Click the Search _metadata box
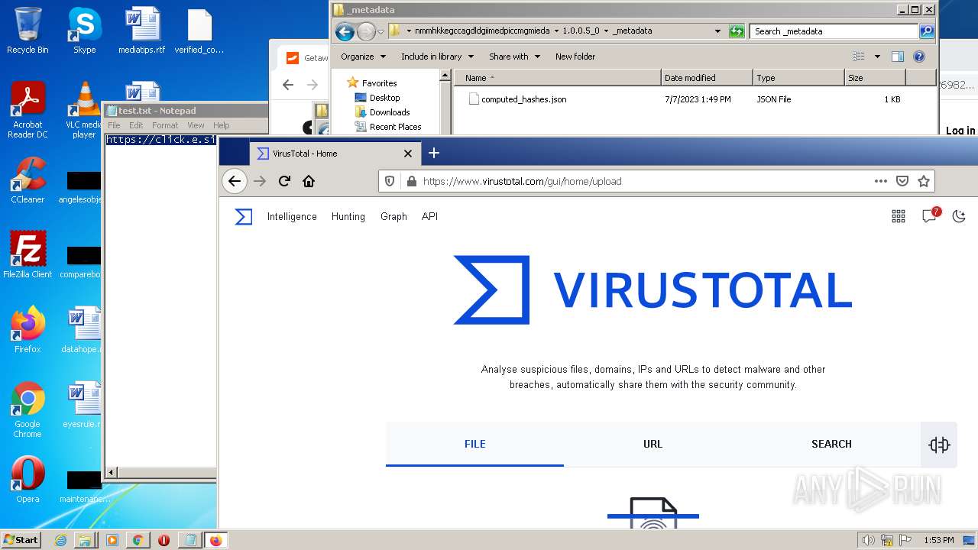 [834, 31]
